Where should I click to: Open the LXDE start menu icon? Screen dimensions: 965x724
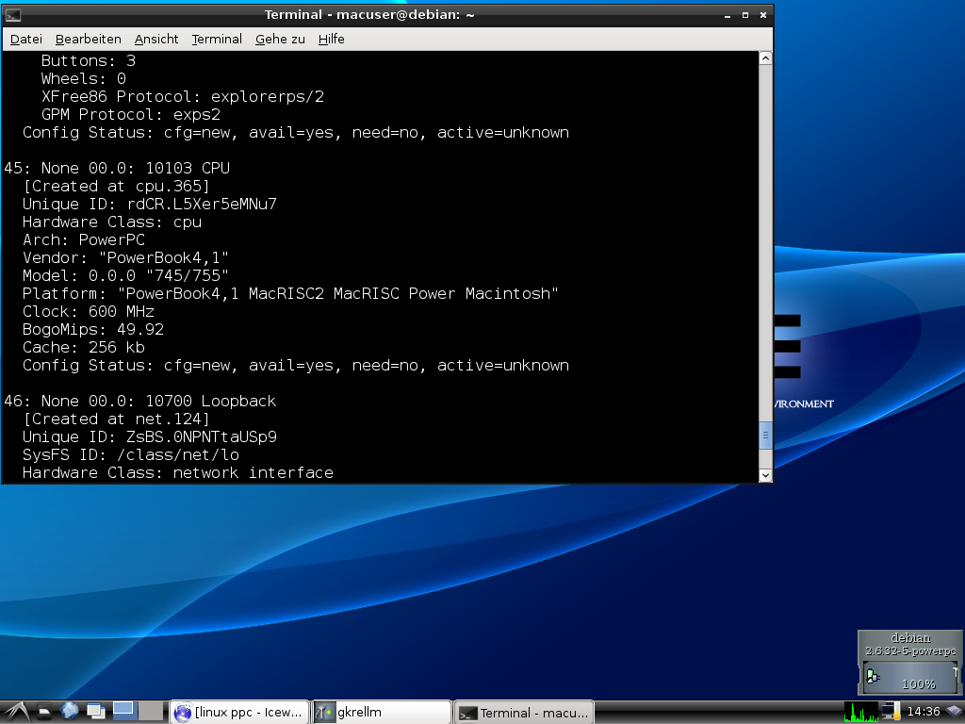click(16, 712)
